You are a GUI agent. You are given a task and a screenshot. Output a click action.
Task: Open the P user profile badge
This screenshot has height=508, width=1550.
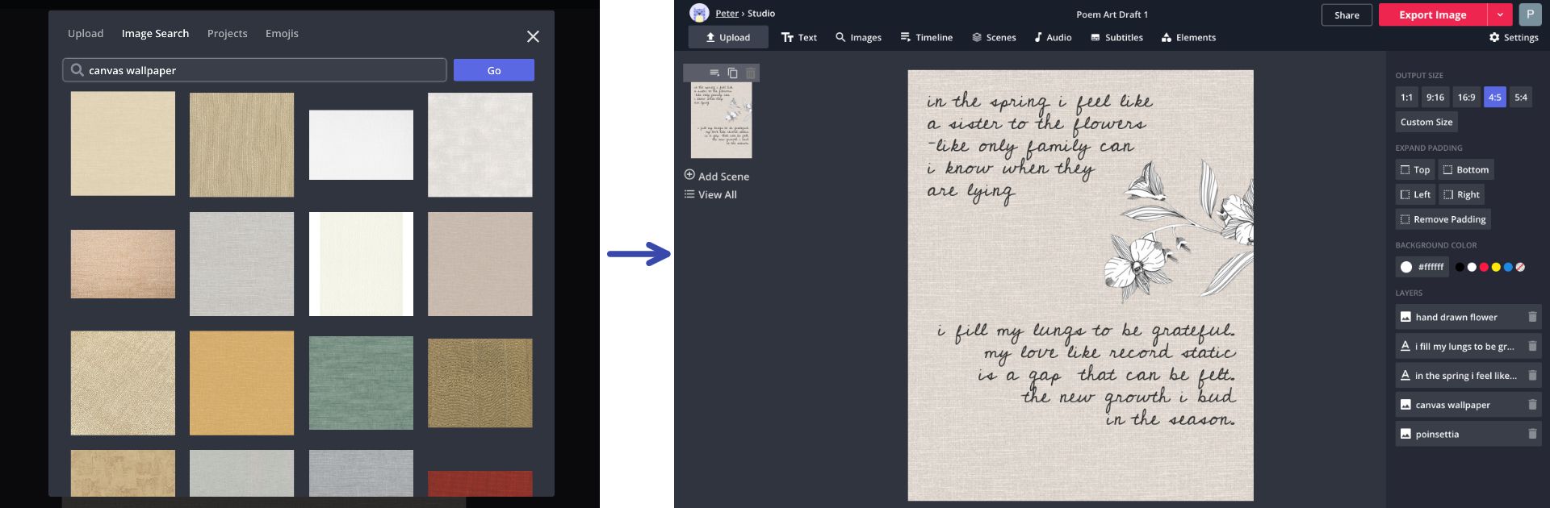coord(1529,15)
